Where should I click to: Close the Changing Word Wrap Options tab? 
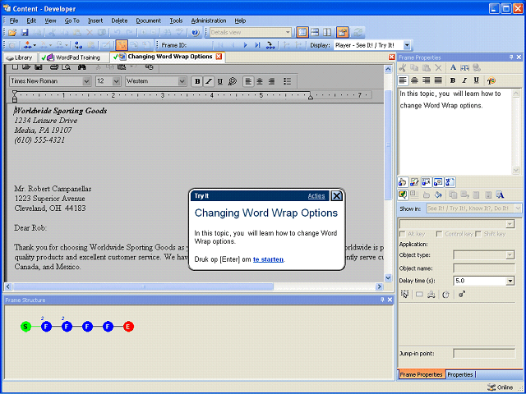click(219, 57)
